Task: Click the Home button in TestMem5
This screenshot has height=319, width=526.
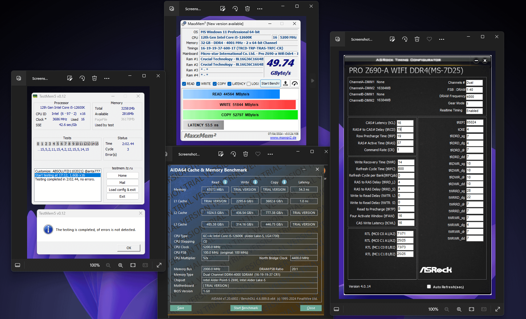Action: [122, 176]
